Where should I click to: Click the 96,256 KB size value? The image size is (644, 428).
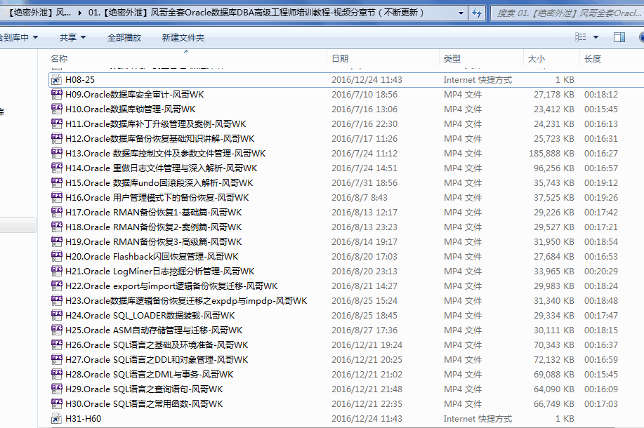pyautogui.click(x=553, y=168)
